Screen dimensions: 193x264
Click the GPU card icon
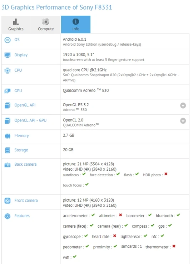click(x=8, y=91)
